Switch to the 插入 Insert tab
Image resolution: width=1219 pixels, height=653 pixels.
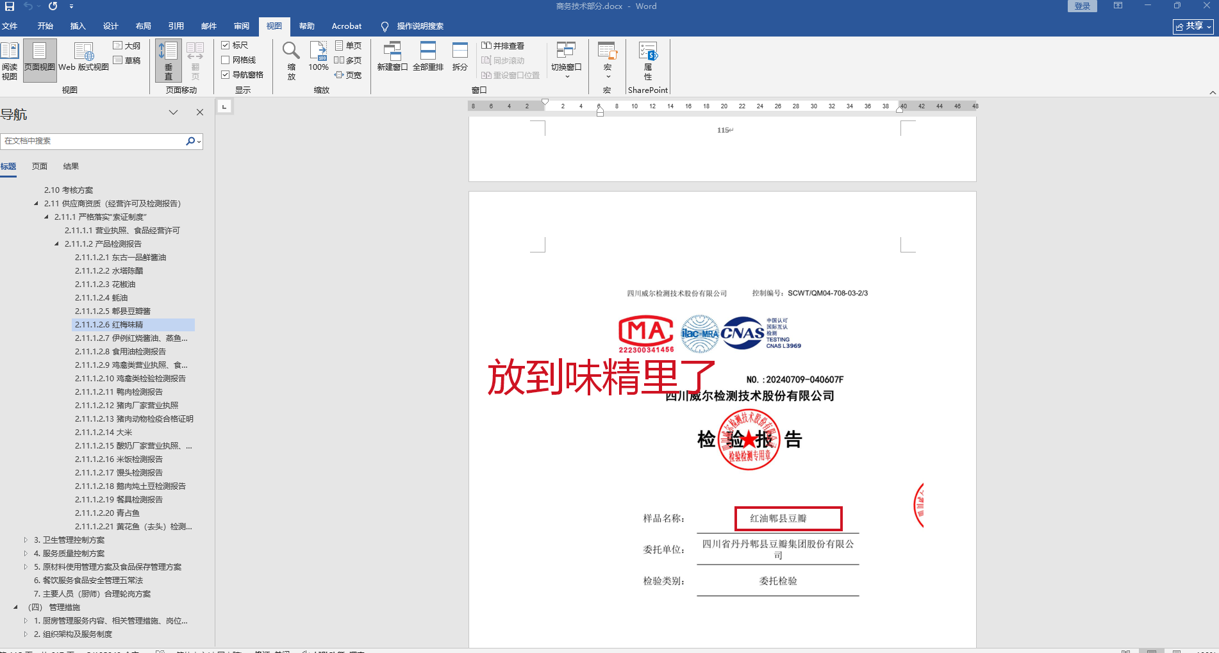tap(78, 26)
